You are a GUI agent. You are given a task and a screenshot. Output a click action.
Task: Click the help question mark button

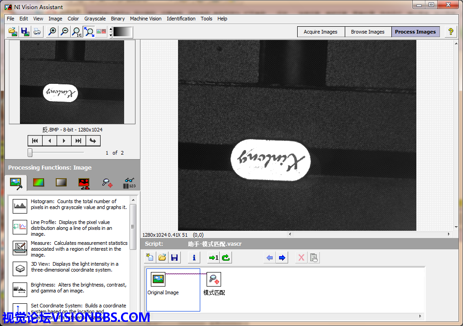click(450, 32)
